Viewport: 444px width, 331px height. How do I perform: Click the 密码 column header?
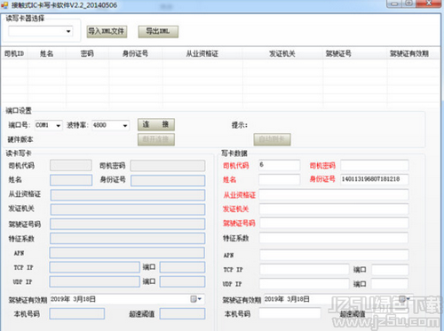[x=87, y=53]
